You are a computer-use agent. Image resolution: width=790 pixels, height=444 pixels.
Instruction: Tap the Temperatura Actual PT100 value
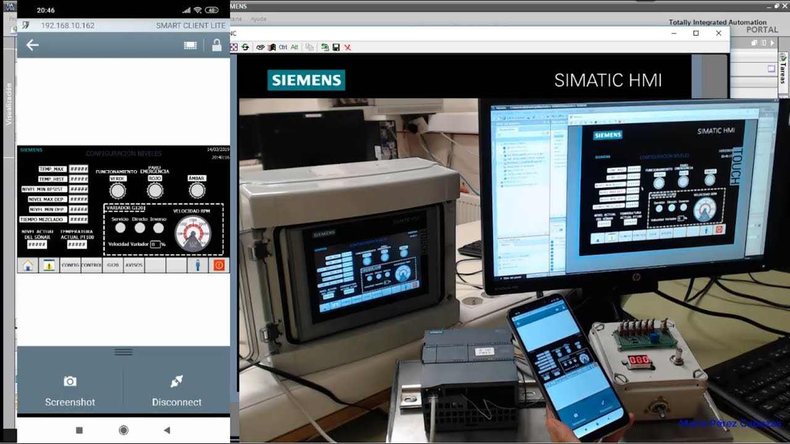click(x=77, y=245)
